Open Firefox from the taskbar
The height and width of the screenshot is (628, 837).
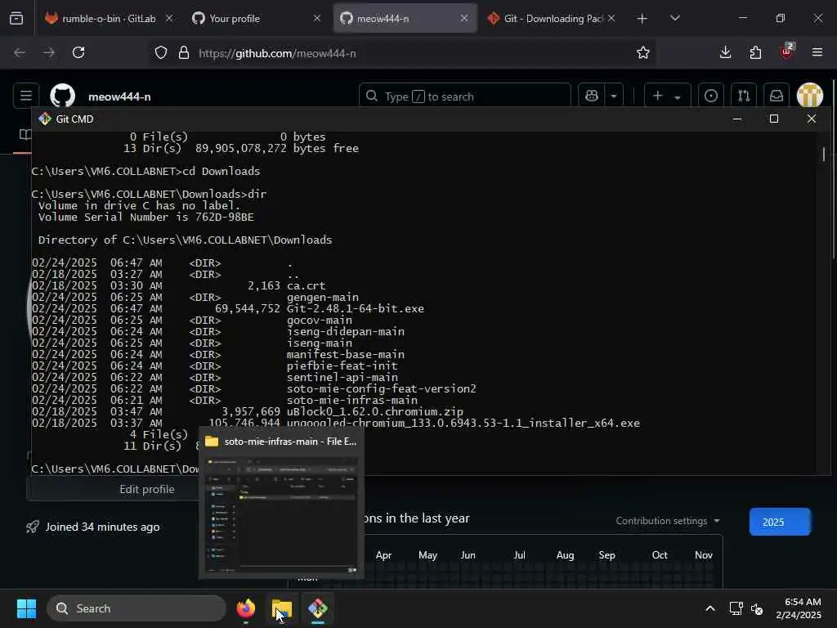(x=246, y=608)
